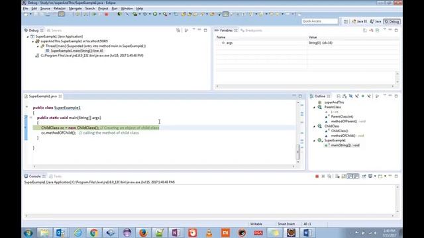
Task: Click the green Resume button in toolbar
Action: [x=94, y=14]
